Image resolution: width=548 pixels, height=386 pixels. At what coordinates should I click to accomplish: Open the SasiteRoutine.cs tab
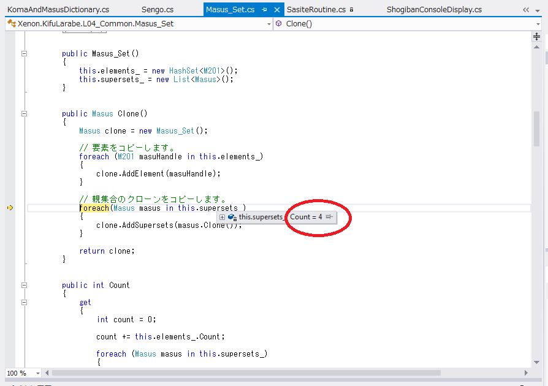point(316,9)
